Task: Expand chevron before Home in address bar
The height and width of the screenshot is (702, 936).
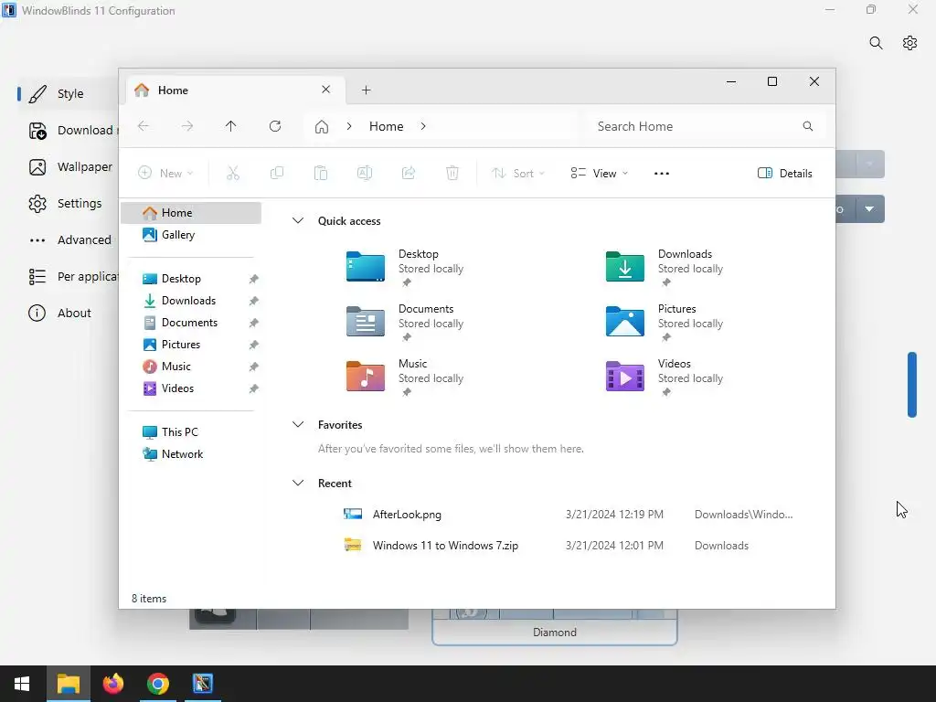Action: (349, 126)
